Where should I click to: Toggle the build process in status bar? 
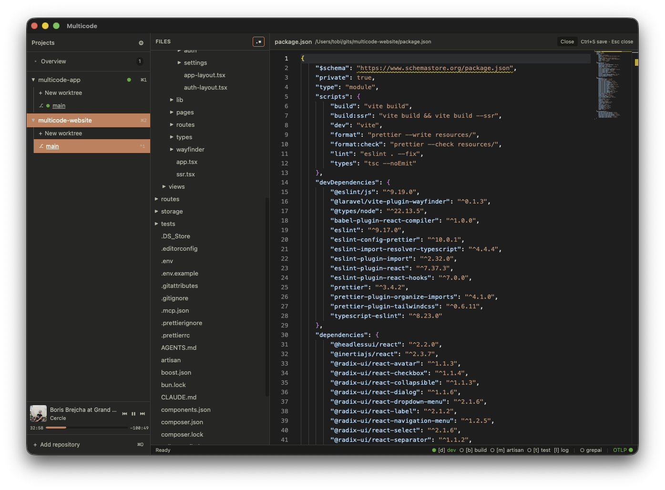pos(473,450)
